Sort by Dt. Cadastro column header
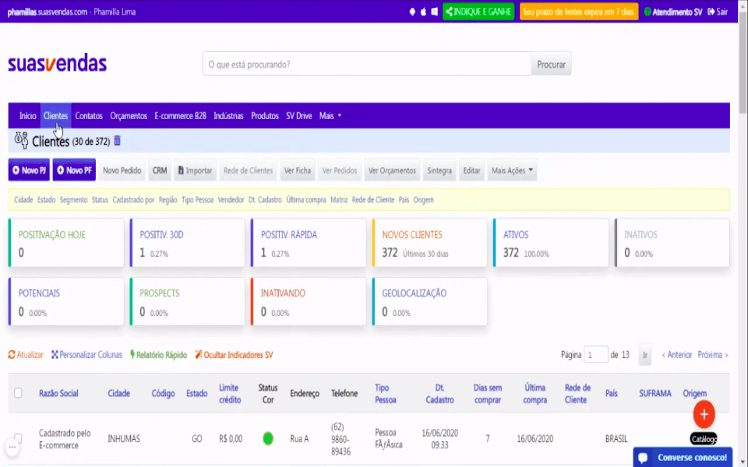Screen dimensions: 748x467 (x=439, y=394)
